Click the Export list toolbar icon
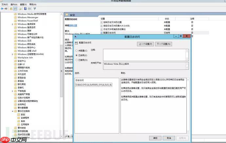Image resolution: width=226 pixels, height=143 pixels. pyautogui.click(x=20, y=9)
